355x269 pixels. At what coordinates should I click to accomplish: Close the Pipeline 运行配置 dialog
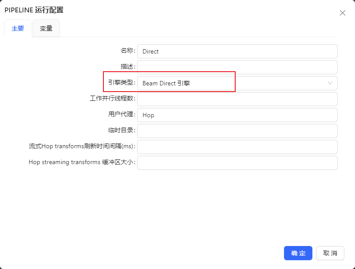[x=342, y=13]
